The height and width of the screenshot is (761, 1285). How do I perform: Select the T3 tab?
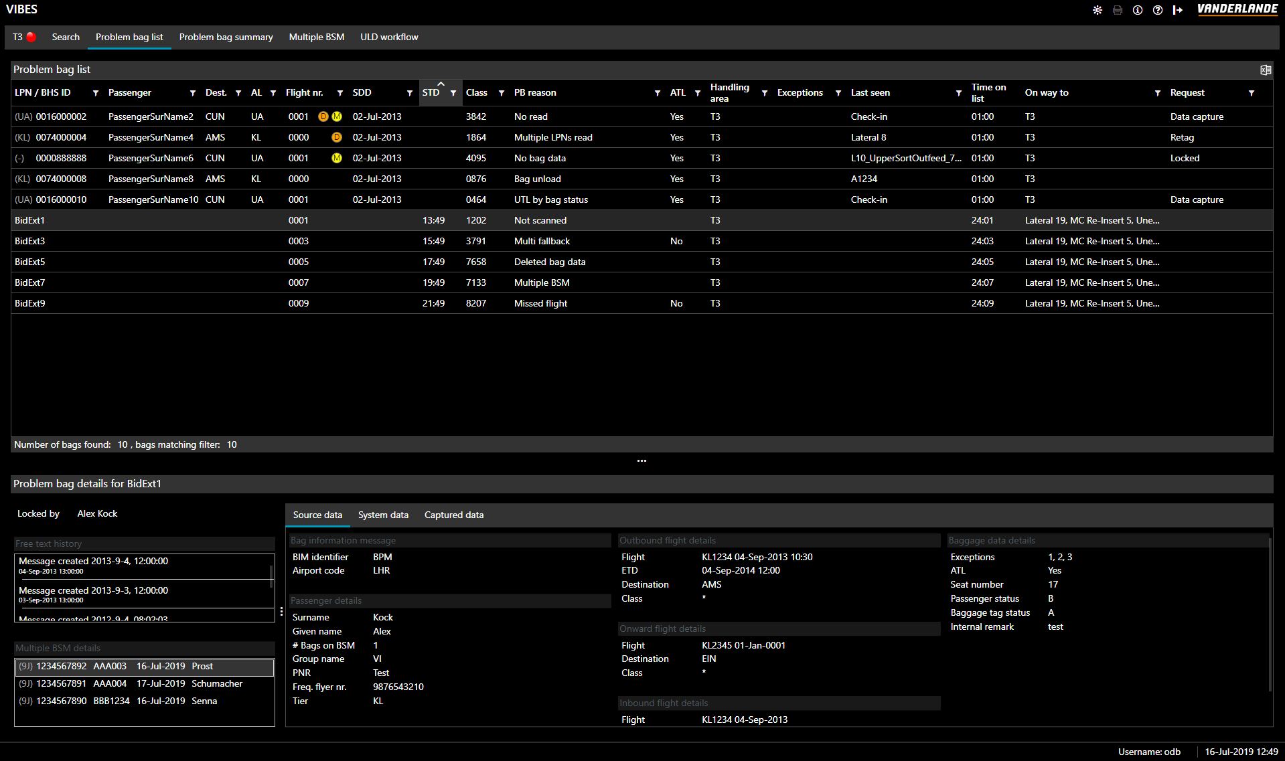(x=24, y=37)
